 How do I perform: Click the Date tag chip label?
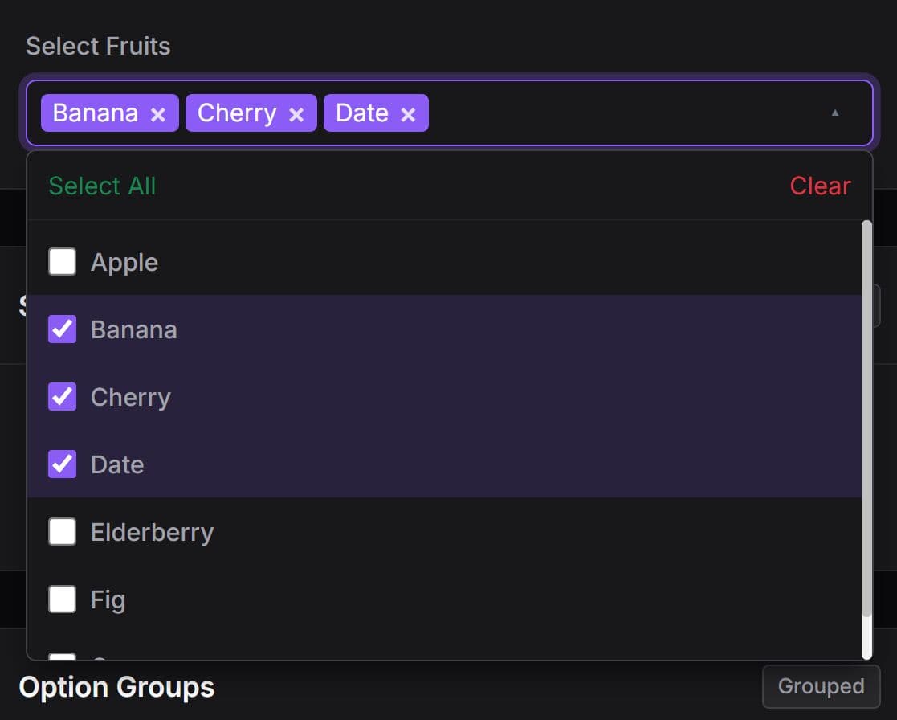(x=362, y=113)
